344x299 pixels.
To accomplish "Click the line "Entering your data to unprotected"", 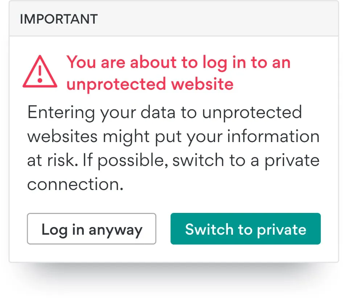I will click(x=164, y=113).
